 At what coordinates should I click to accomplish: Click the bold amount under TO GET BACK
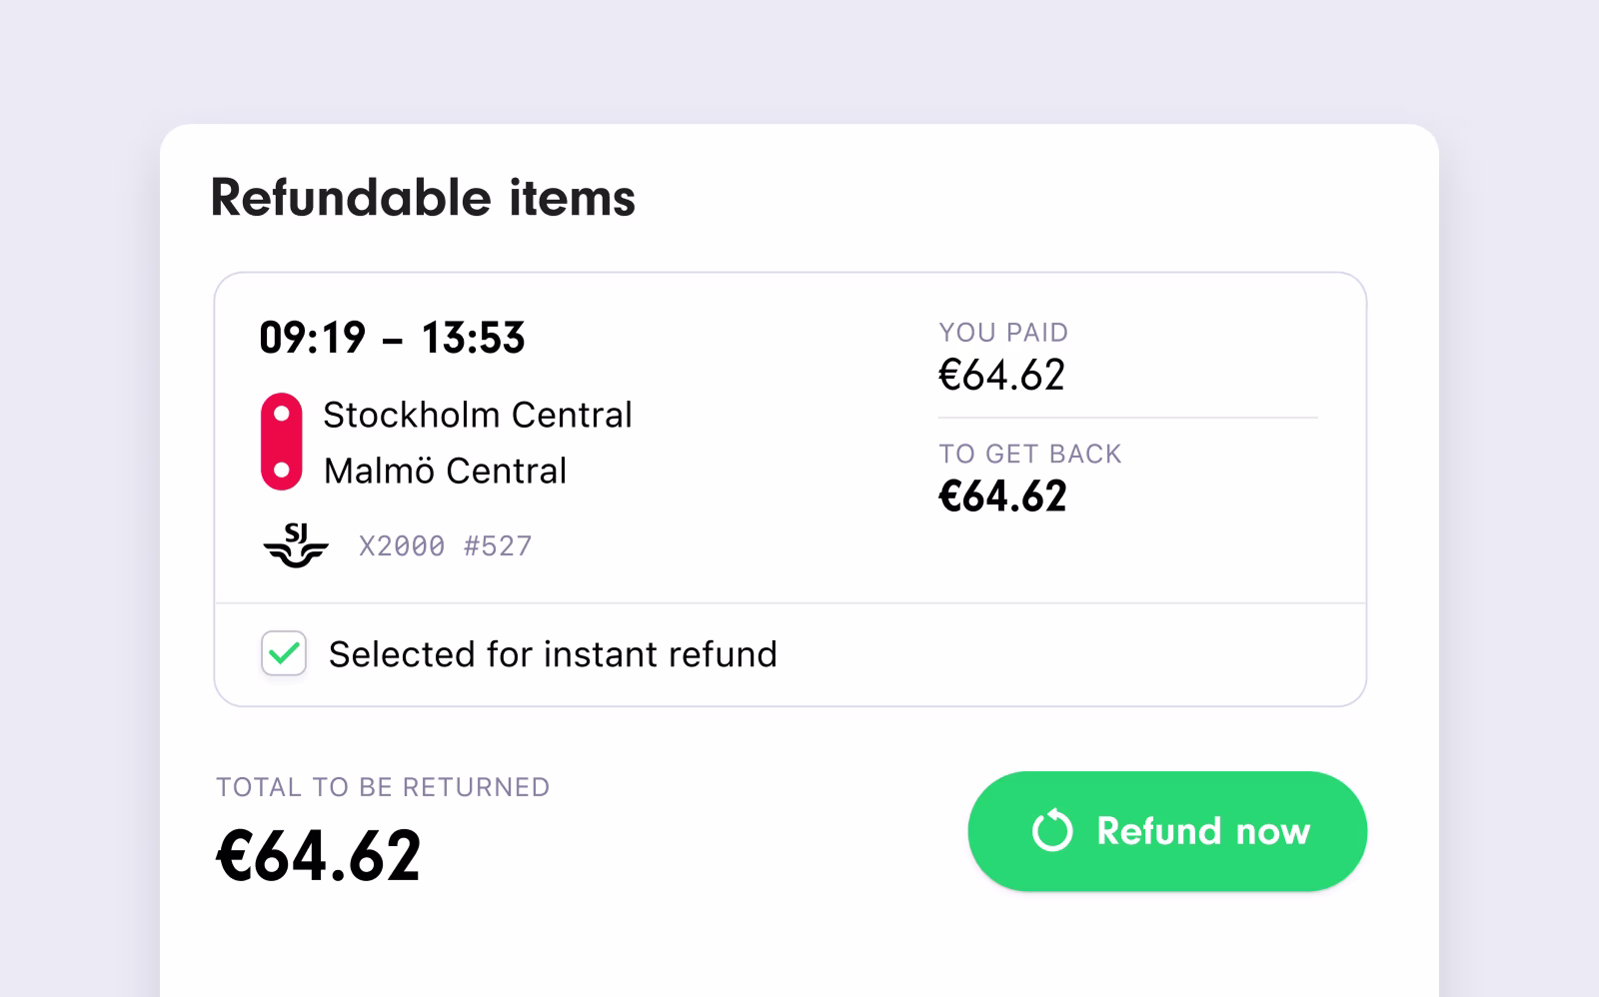click(1002, 497)
